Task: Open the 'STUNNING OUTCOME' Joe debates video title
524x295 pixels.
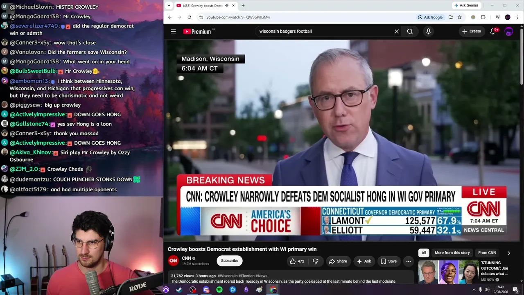Action: pos(495,268)
